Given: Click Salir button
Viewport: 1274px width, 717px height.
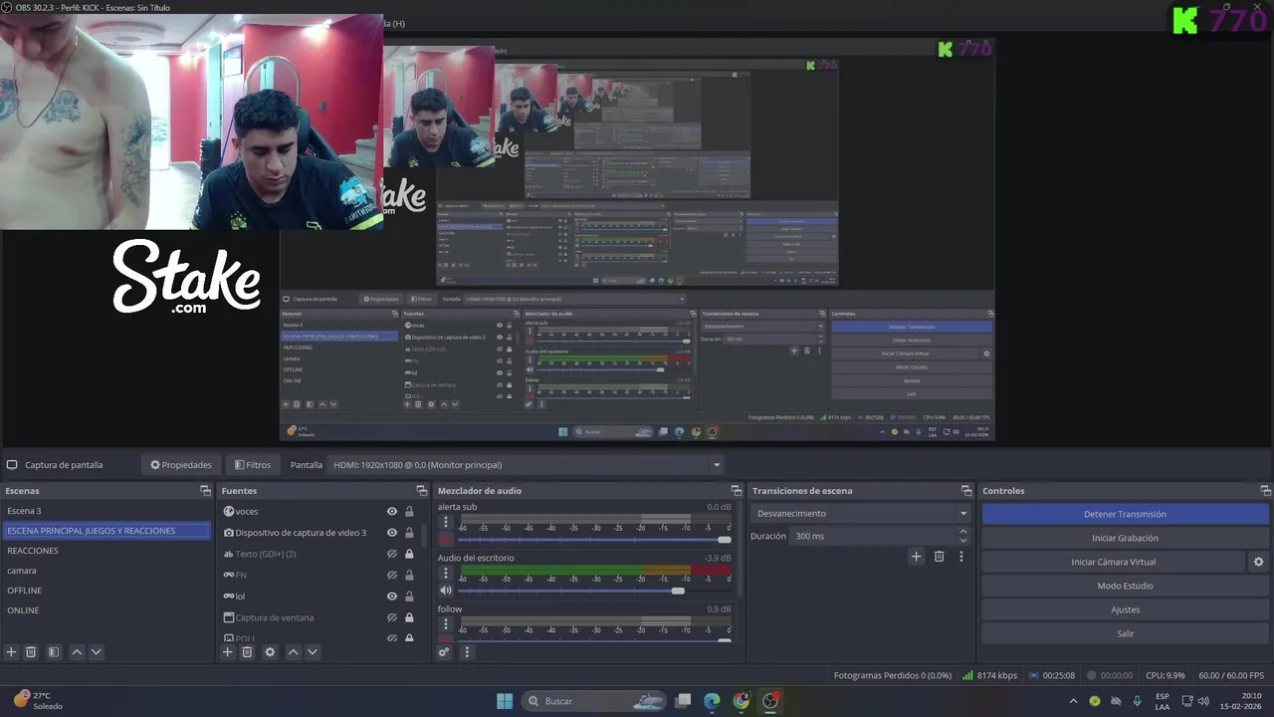Looking at the screenshot, I should coord(1125,633).
